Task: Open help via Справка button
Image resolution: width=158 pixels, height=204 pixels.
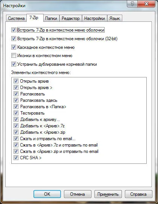Action: pyautogui.click(x=138, y=194)
